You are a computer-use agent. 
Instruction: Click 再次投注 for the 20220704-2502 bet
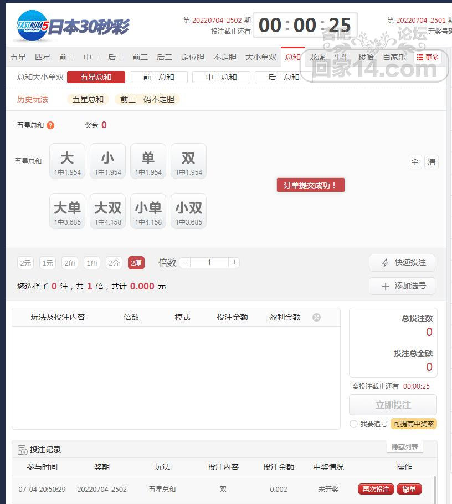coord(376,490)
